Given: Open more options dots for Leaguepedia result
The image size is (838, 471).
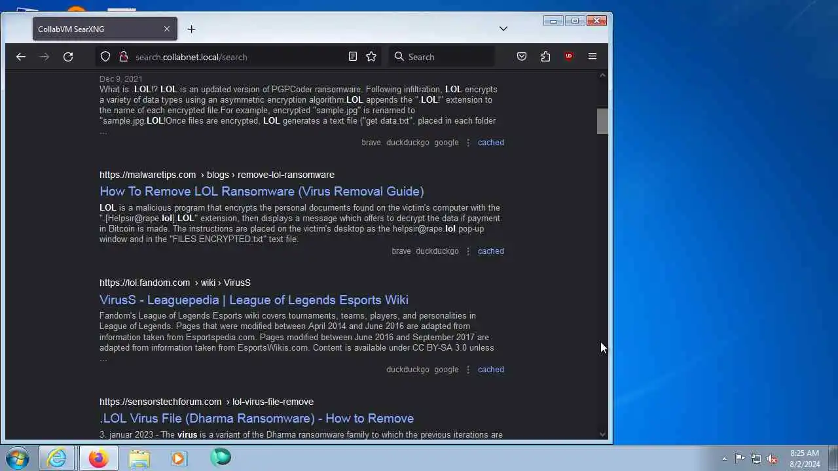Looking at the screenshot, I should [468, 370].
